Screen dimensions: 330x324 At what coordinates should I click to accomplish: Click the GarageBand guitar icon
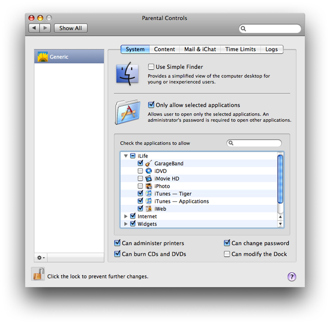click(x=148, y=163)
